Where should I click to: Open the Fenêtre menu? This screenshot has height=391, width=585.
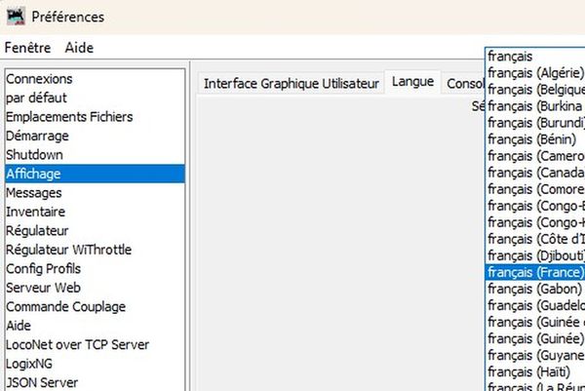click(29, 48)
